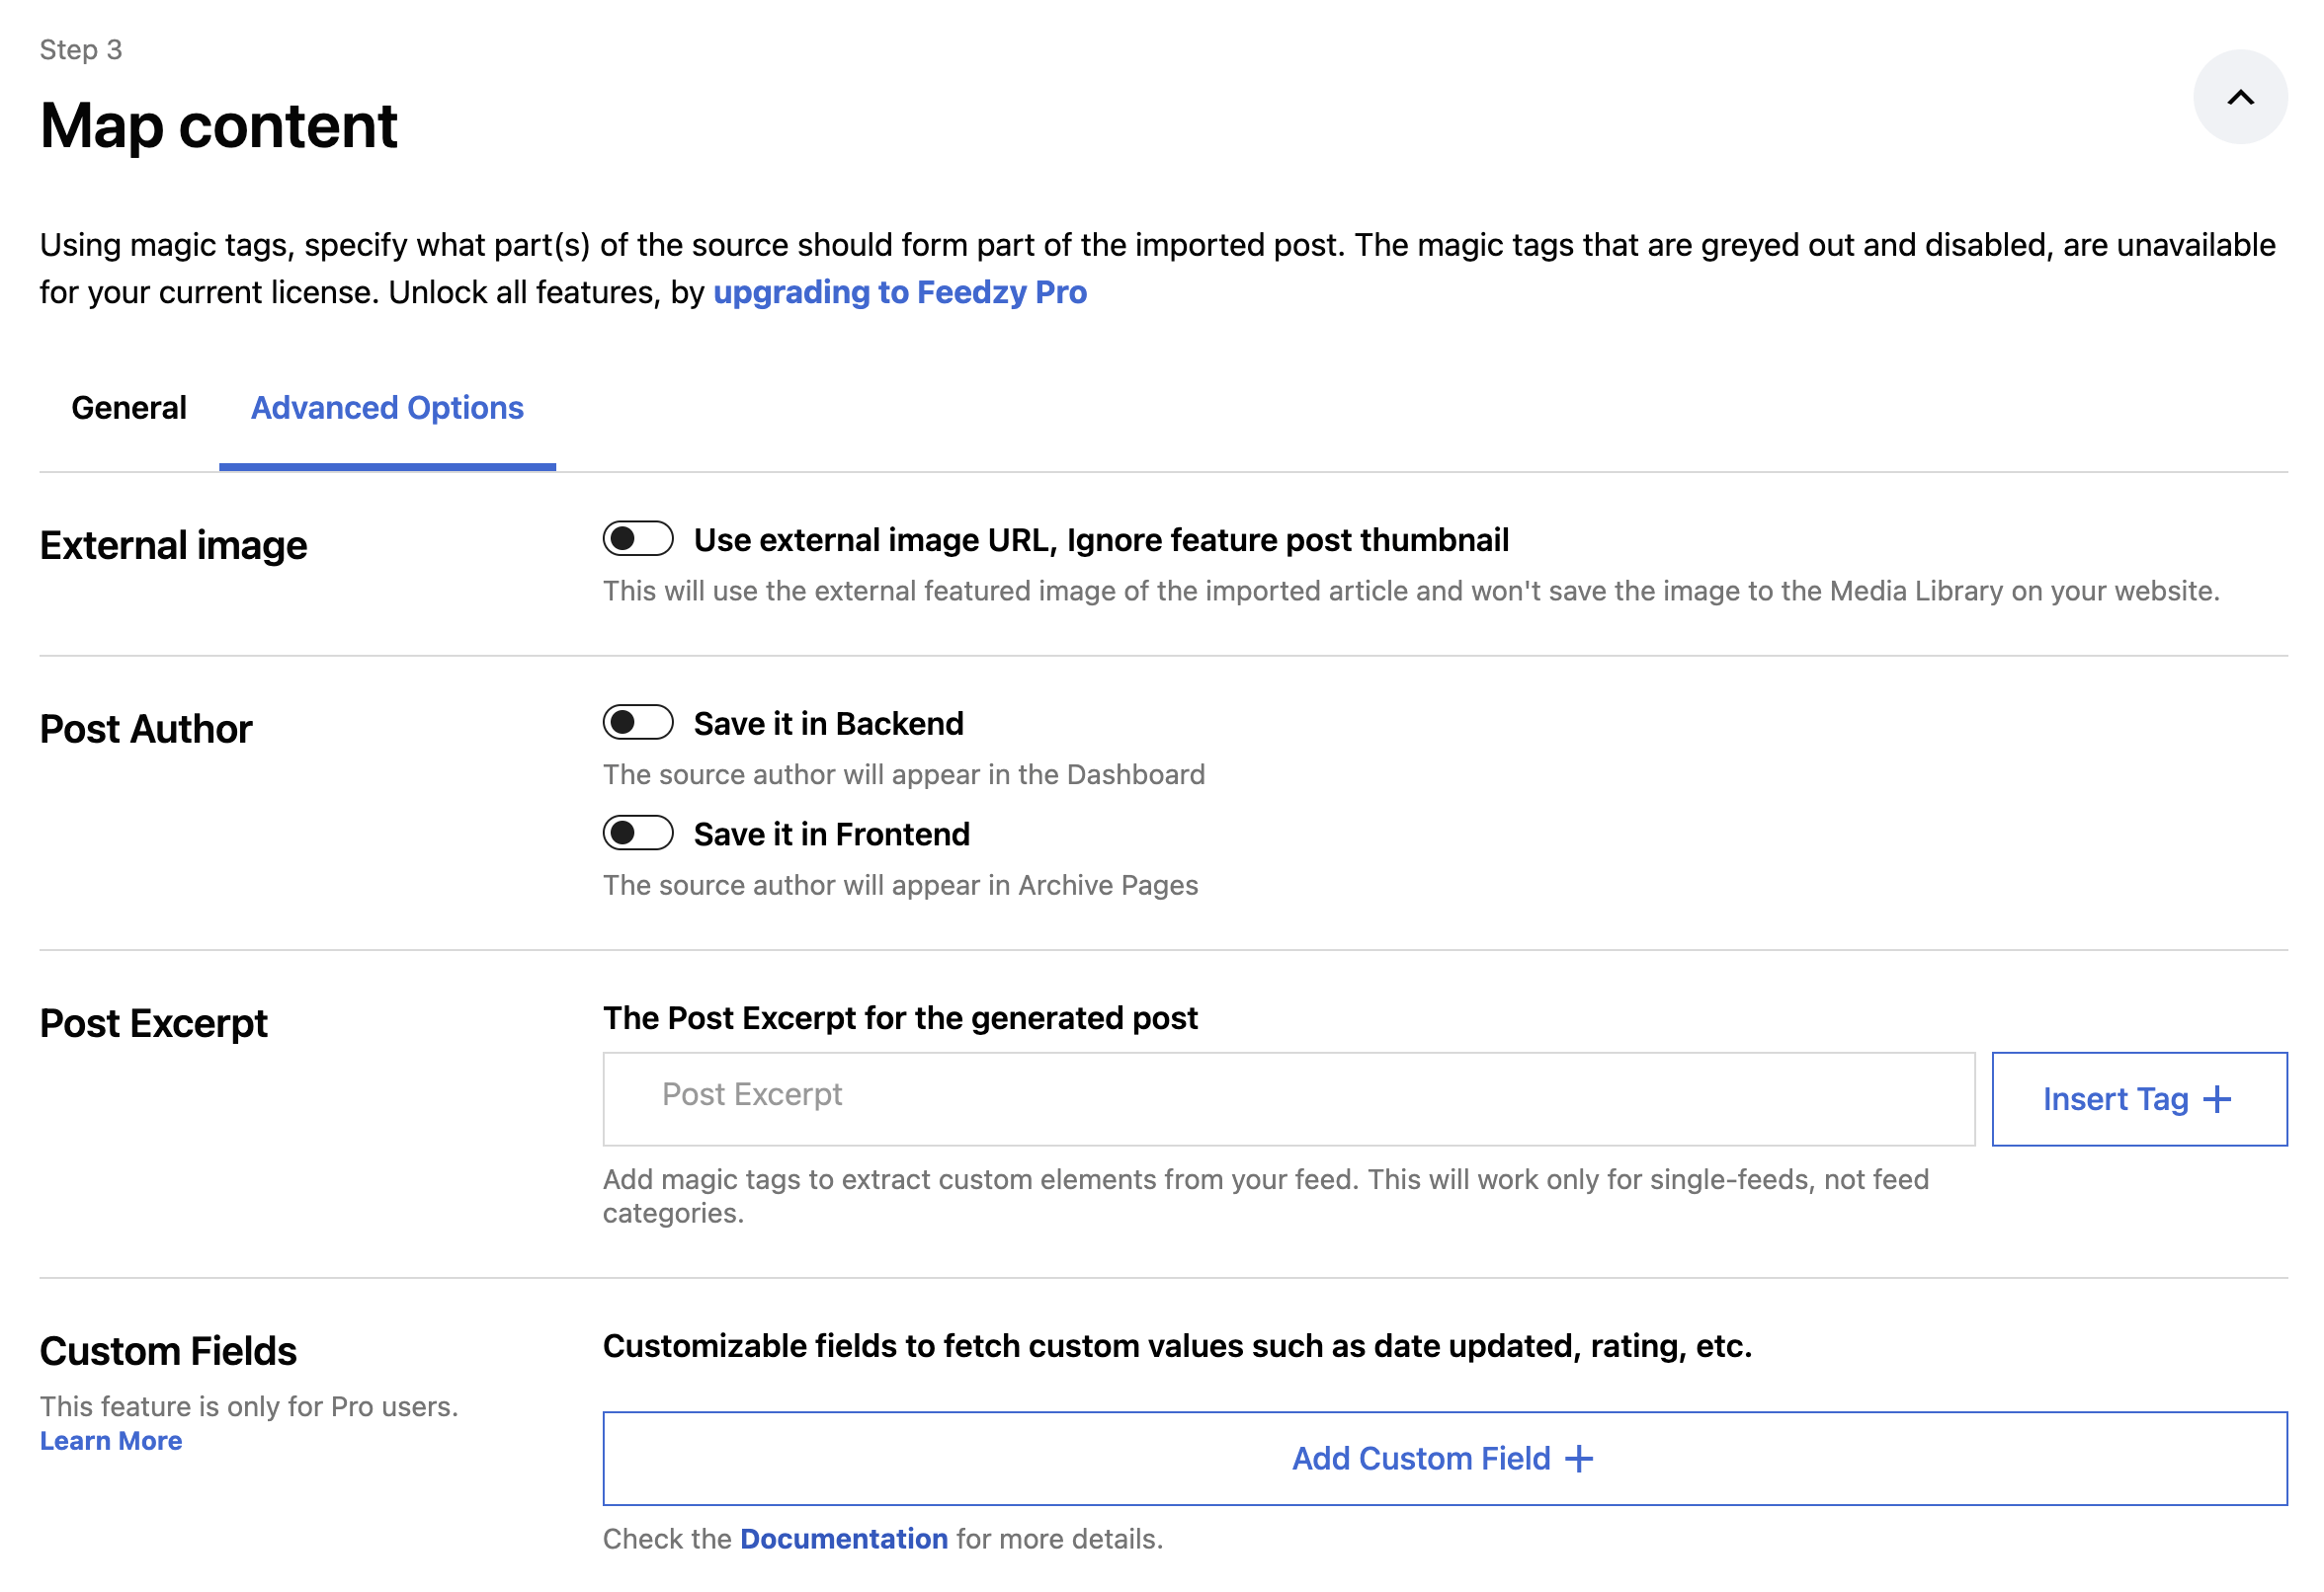This screenshot has width=2324, height=1592.
Task: Toggle the external image URL switch
Action: [637, 538]
